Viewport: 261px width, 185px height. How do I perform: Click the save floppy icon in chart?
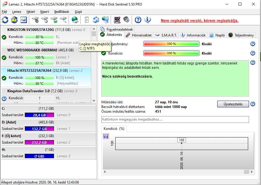(106, 136)
